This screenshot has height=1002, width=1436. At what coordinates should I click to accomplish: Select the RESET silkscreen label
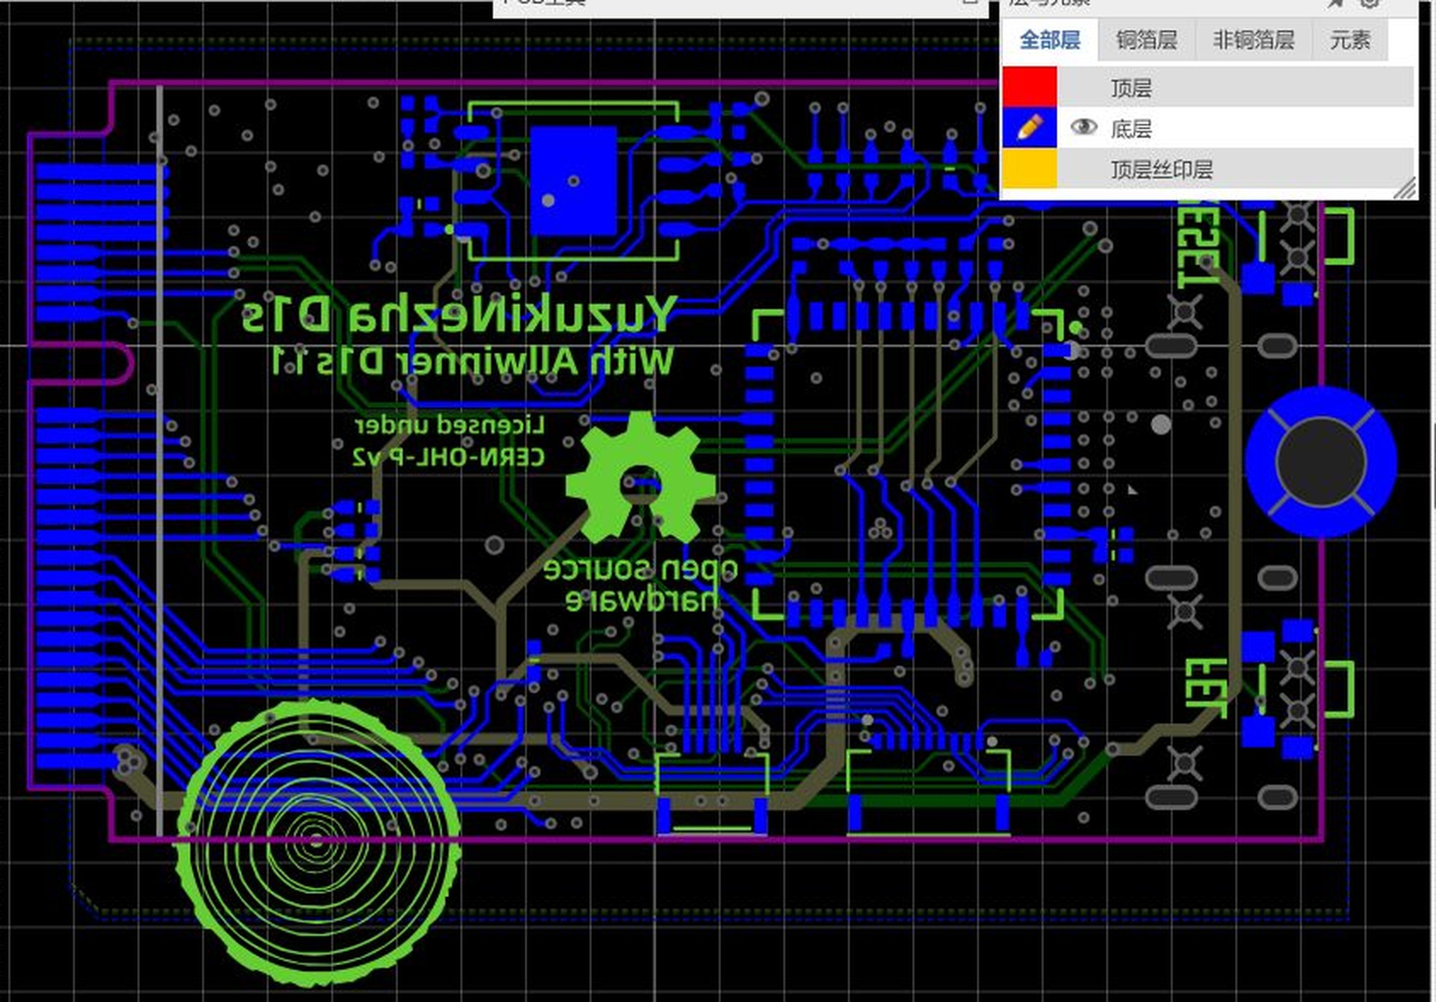tap(1199, 244)
